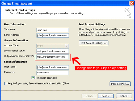Click the User Name input field
This screenshot has width=135, height=101.
53,67
